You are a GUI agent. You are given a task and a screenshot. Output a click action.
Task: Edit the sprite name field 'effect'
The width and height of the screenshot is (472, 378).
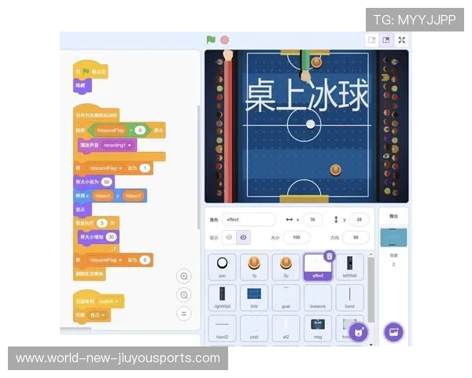point(249,220)
